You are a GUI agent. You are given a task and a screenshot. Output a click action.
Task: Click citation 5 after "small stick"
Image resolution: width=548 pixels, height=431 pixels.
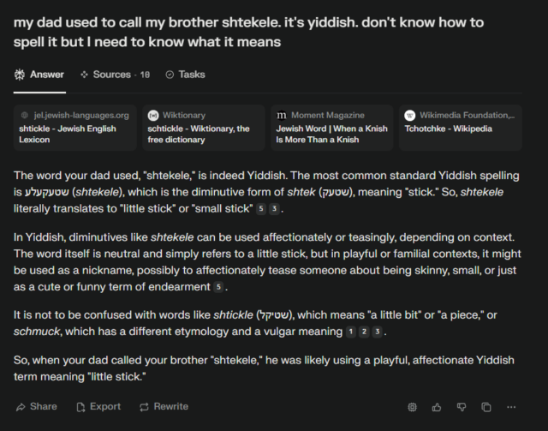(x=260, y=209)
